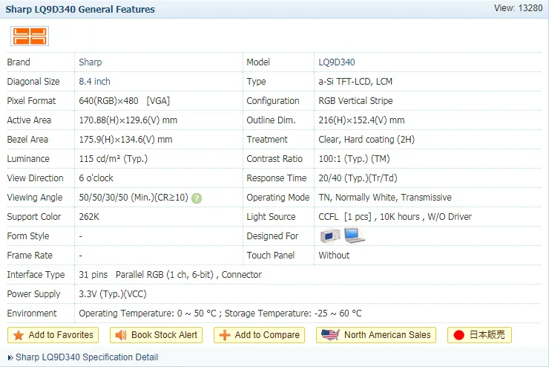This screenshot has width=549, height=367.
Task: Click the Form Style label
Action: (x=28, y=236)
